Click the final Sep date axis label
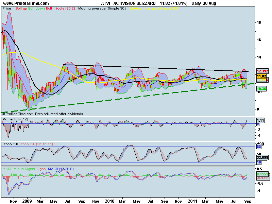The image size is (272, 204). point(248,201)
